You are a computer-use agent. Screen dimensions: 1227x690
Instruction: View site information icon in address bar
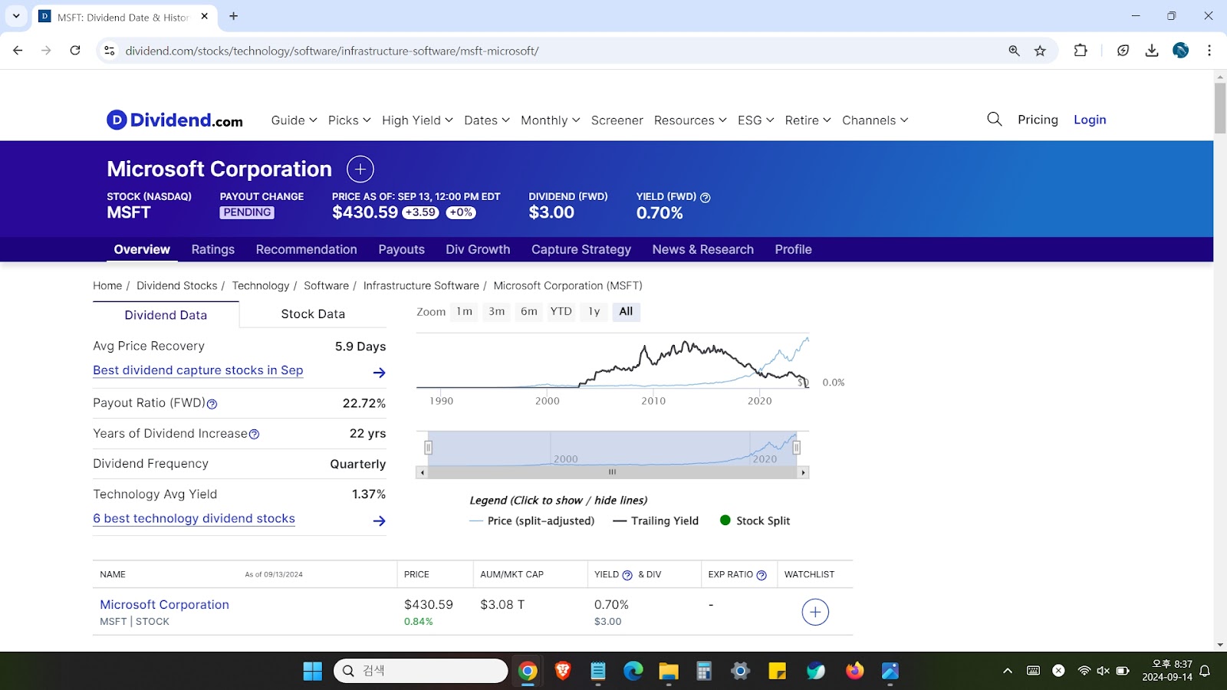tap(110, 51)
